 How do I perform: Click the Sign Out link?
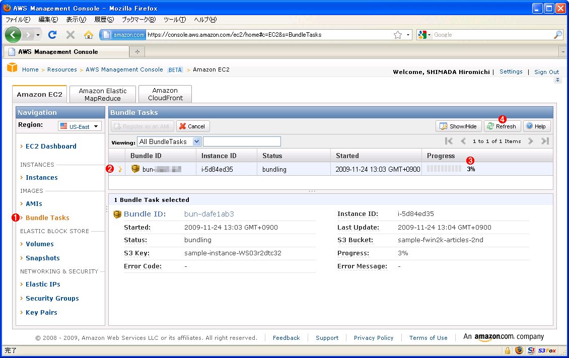coord(546,72)
